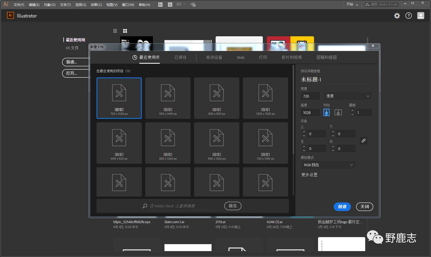Click the 前往 button
Image resolution: width=431 pixels, height=257 pixels.
pyautogui.click(x=233, y=206)
